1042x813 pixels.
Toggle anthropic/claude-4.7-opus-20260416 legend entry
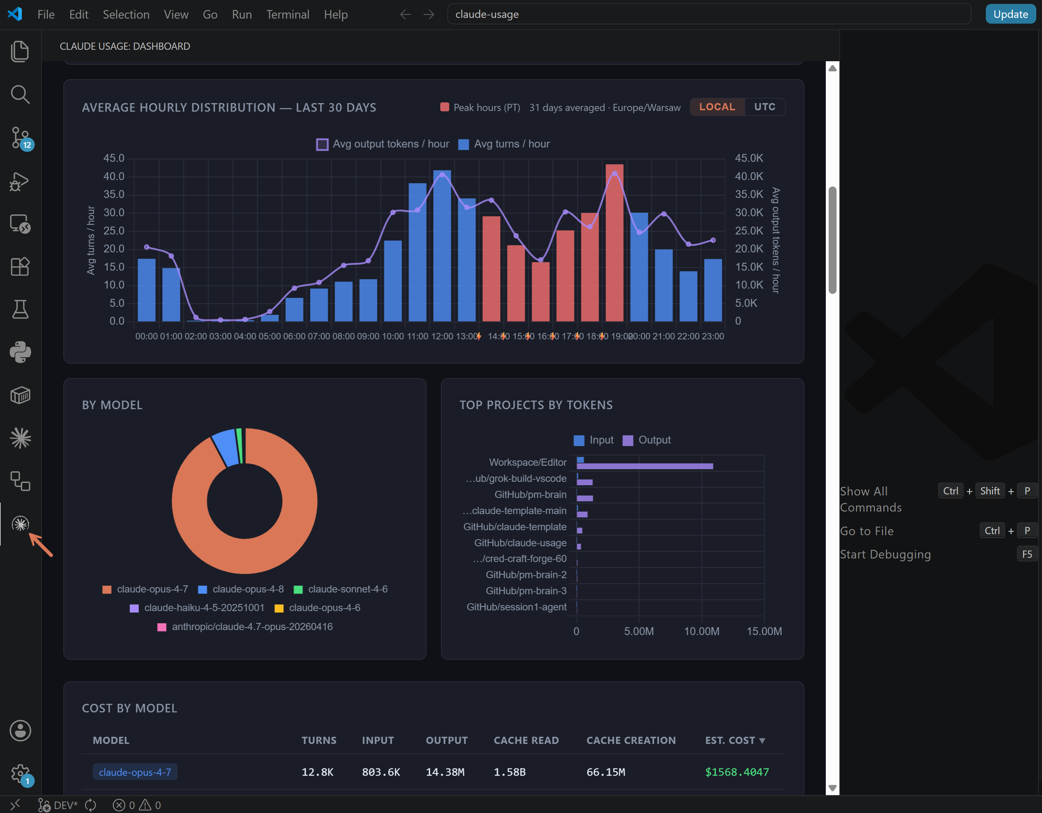pos(245,626)
